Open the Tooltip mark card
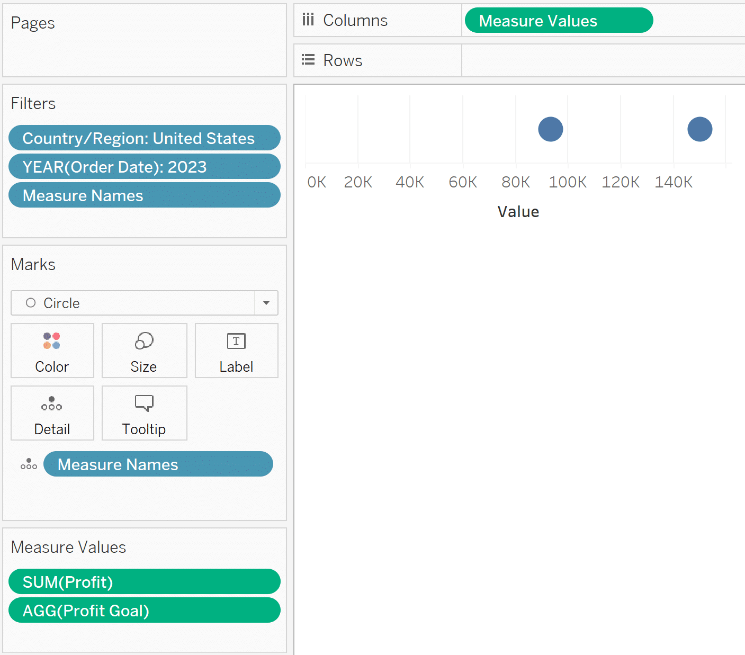The width and height of the screenshot is (745, 655). click(144, 413)
